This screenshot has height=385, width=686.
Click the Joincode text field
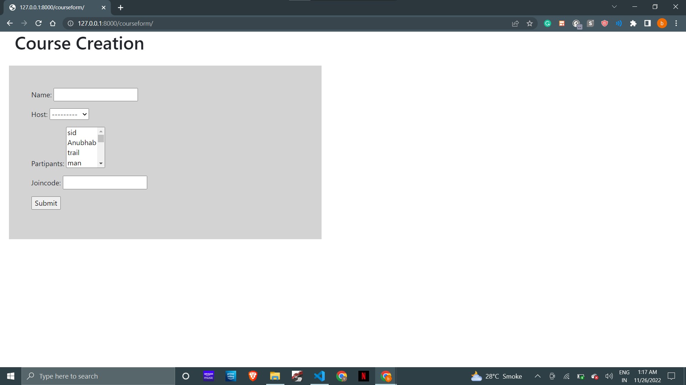104,182
